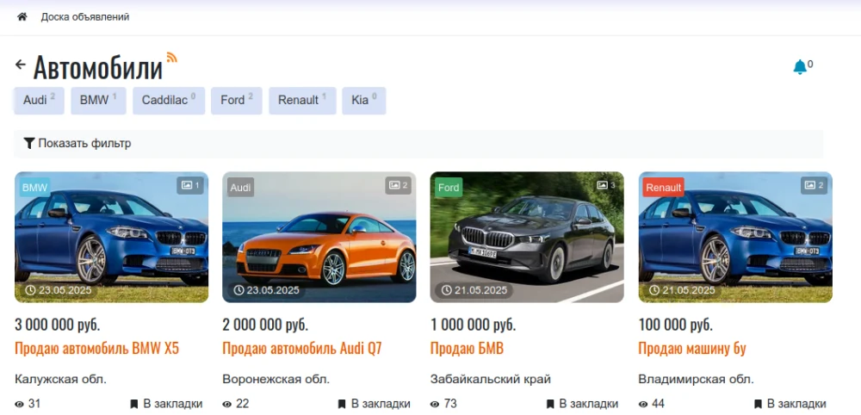Bookmark the BMW X5 listing
This screenshot has width=861, height=415.
(x=166, y=404)
